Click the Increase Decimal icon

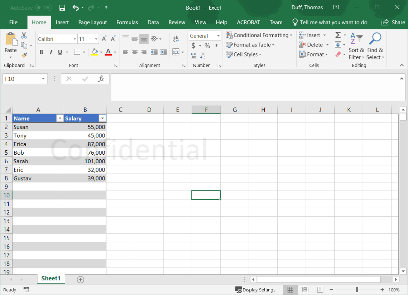pos(193,55)
